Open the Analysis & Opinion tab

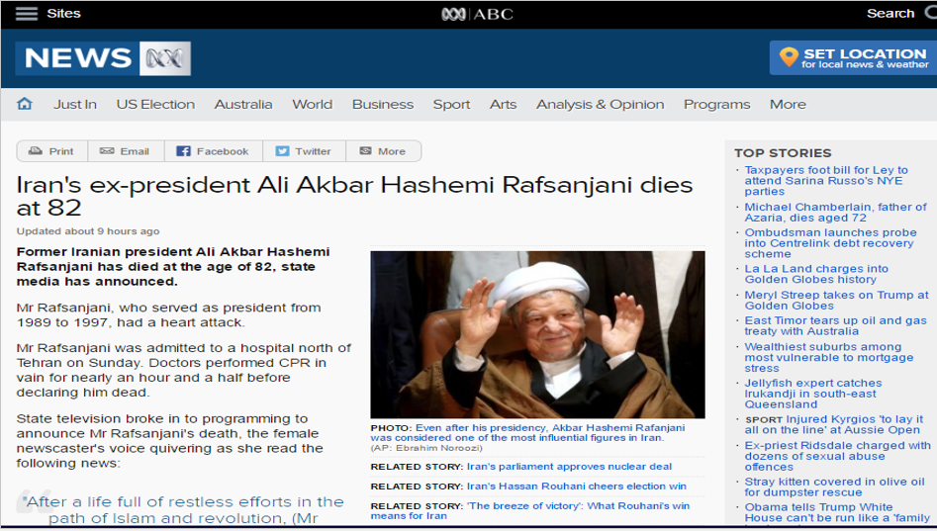[600, 104]
